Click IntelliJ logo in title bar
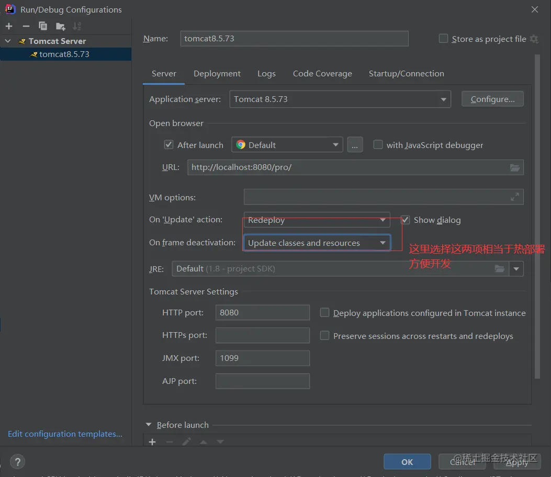This screenshot has width=551, height=477. 10,9
